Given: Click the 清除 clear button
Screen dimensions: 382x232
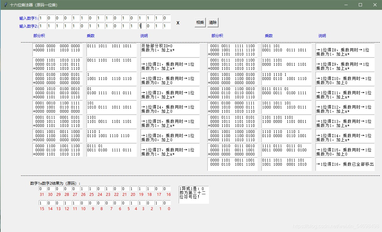Looking at the screenshot, I should pos(213,23).
